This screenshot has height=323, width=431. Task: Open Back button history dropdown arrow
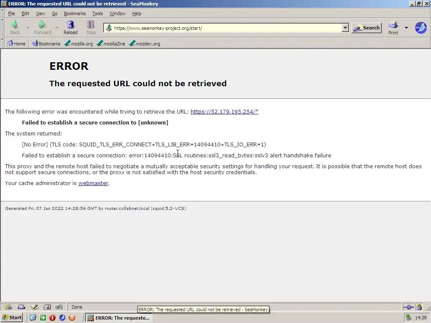[x=28, y=28]
